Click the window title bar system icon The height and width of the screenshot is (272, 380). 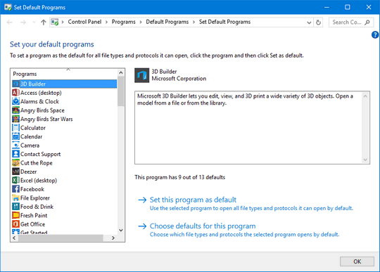tap(8, 7)
